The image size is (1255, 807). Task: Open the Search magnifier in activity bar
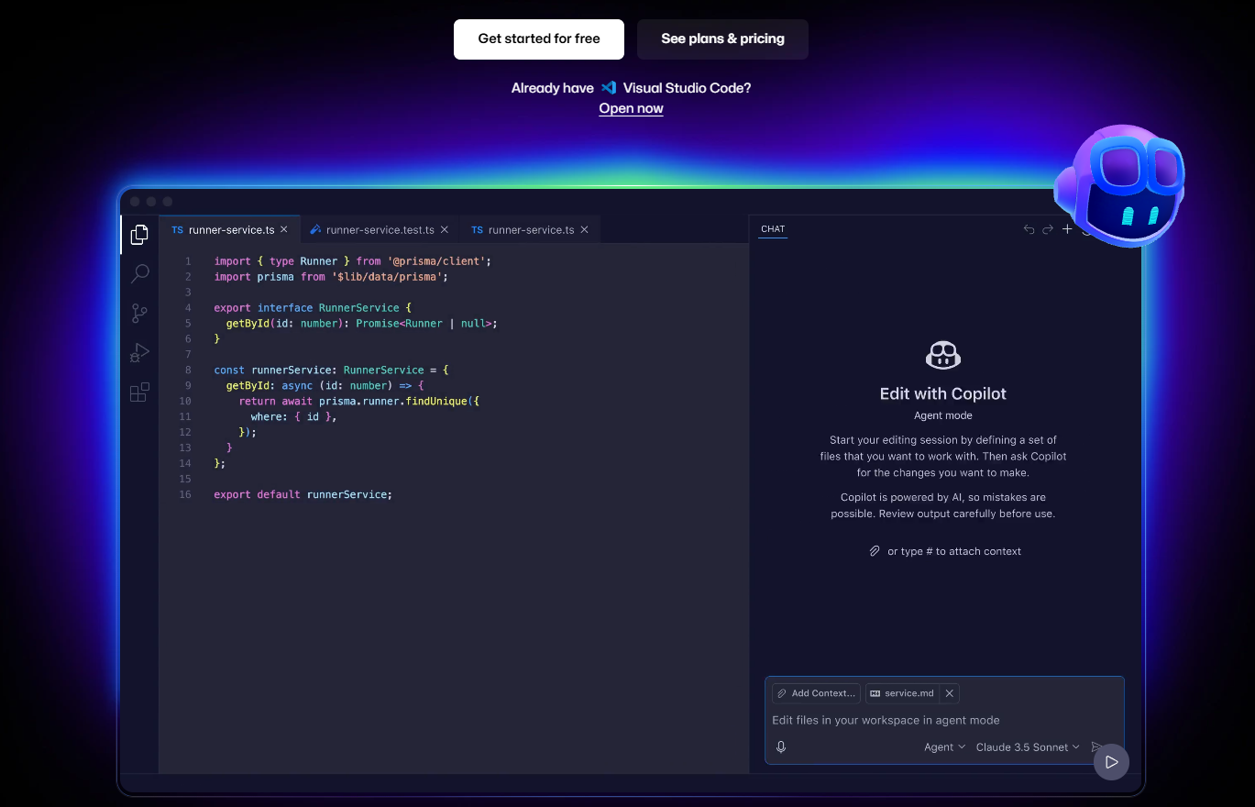click(x=139, y=273)
